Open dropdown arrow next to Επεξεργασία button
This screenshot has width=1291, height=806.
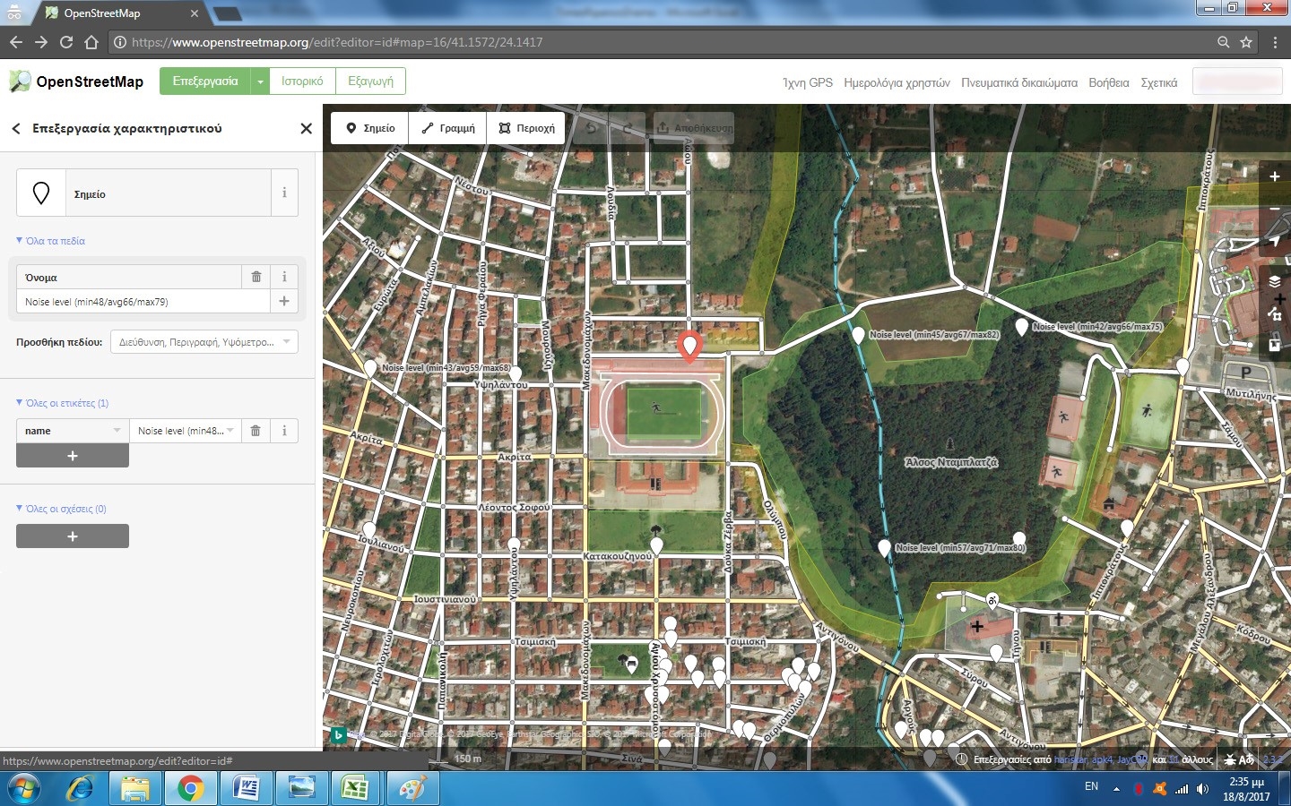(260, 81)
